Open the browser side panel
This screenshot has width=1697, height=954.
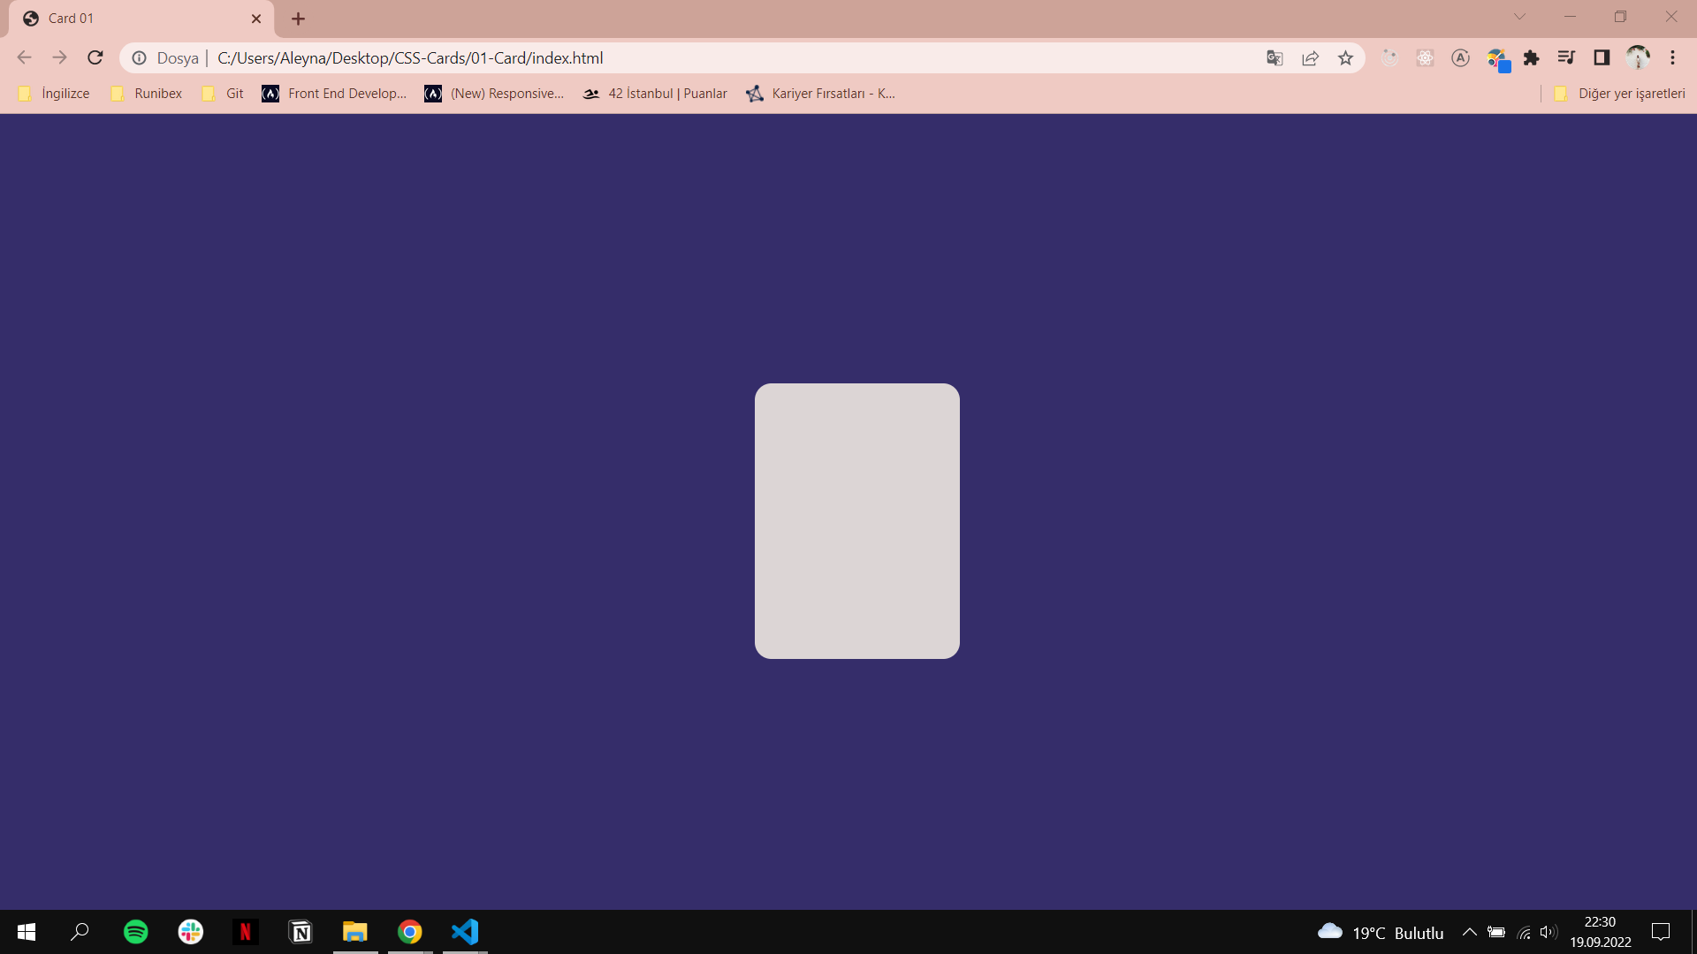(x=1602, y=57)
